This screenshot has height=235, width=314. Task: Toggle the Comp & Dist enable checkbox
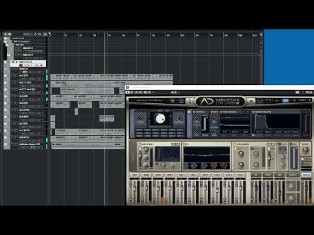[x=139, y=144]
